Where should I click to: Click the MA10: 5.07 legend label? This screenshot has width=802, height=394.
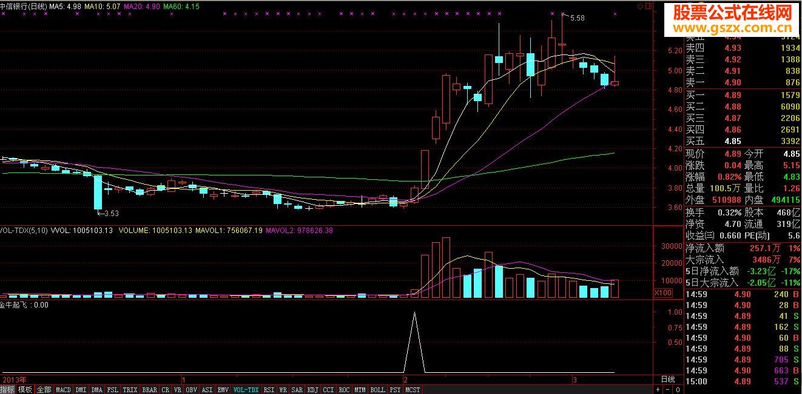(x=103, y=5)
